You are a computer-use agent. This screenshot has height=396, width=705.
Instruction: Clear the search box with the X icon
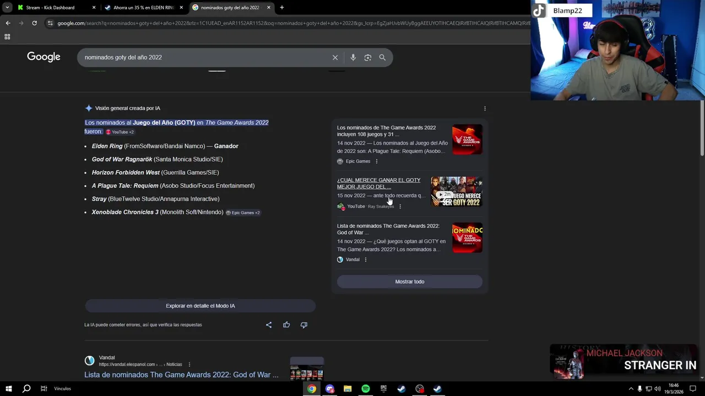335,57
